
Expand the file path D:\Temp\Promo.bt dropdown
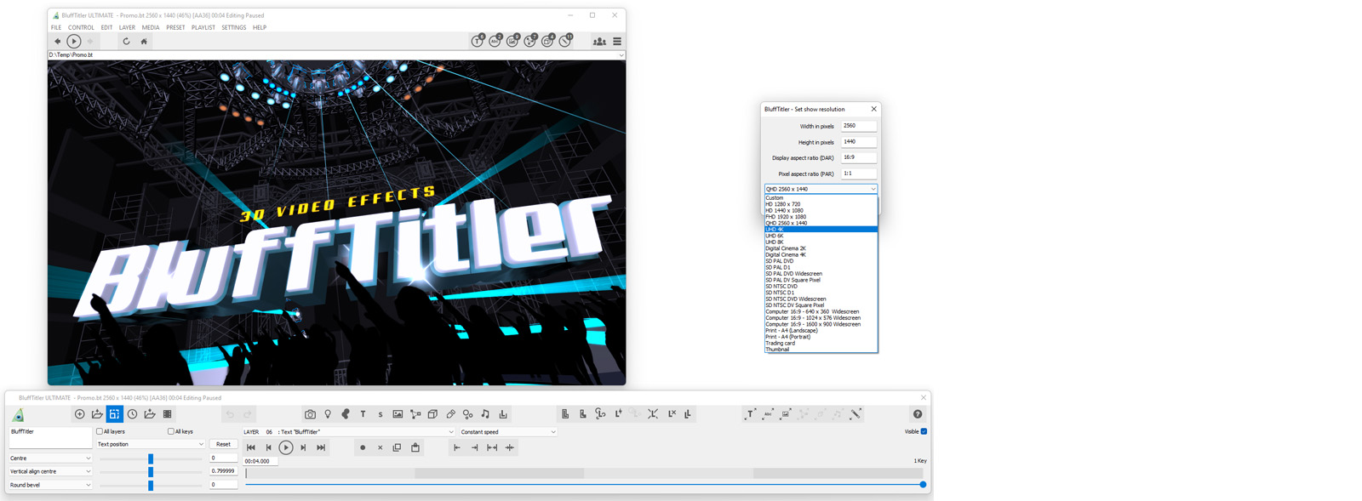click(x=621, y=55)
